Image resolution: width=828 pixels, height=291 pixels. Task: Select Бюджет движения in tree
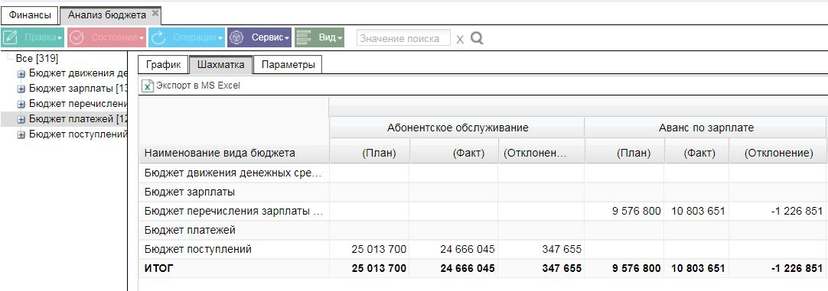(x=78, y=73)
